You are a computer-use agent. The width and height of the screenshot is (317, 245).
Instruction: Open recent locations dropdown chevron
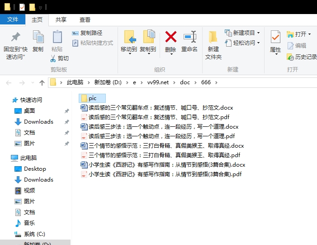pyautogui.click(x=33, y=83)
